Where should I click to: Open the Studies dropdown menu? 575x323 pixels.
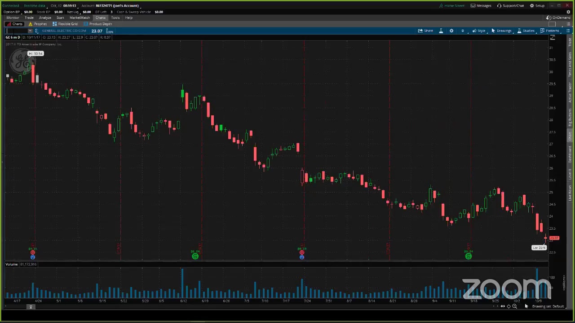(x=526, y=31)
